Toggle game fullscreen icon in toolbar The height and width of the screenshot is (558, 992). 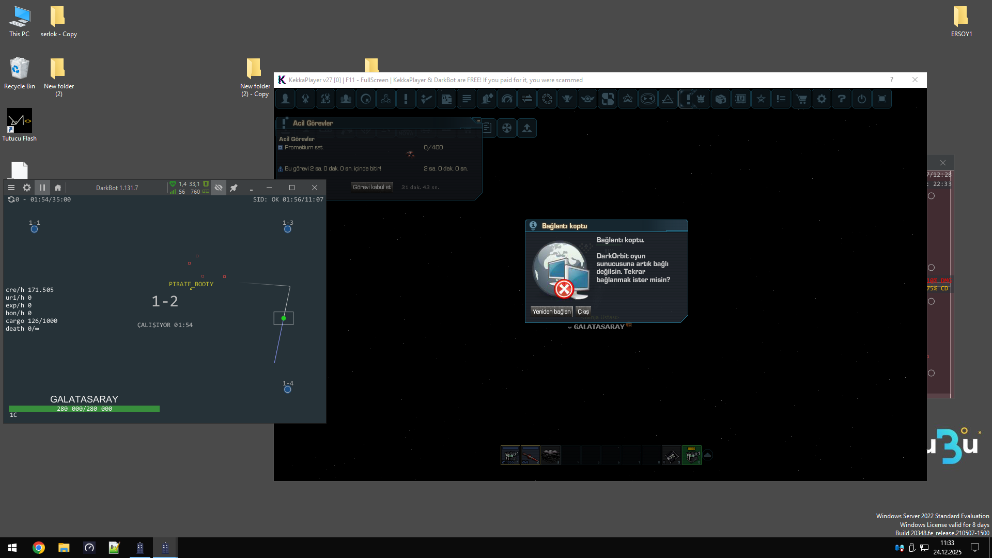coord(882,99)
